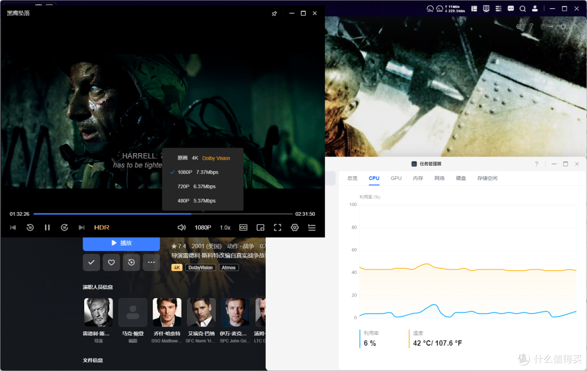This screenshot has height=371, width=587.
Task: Jump to the previous video track
Action: pos(13,228)
